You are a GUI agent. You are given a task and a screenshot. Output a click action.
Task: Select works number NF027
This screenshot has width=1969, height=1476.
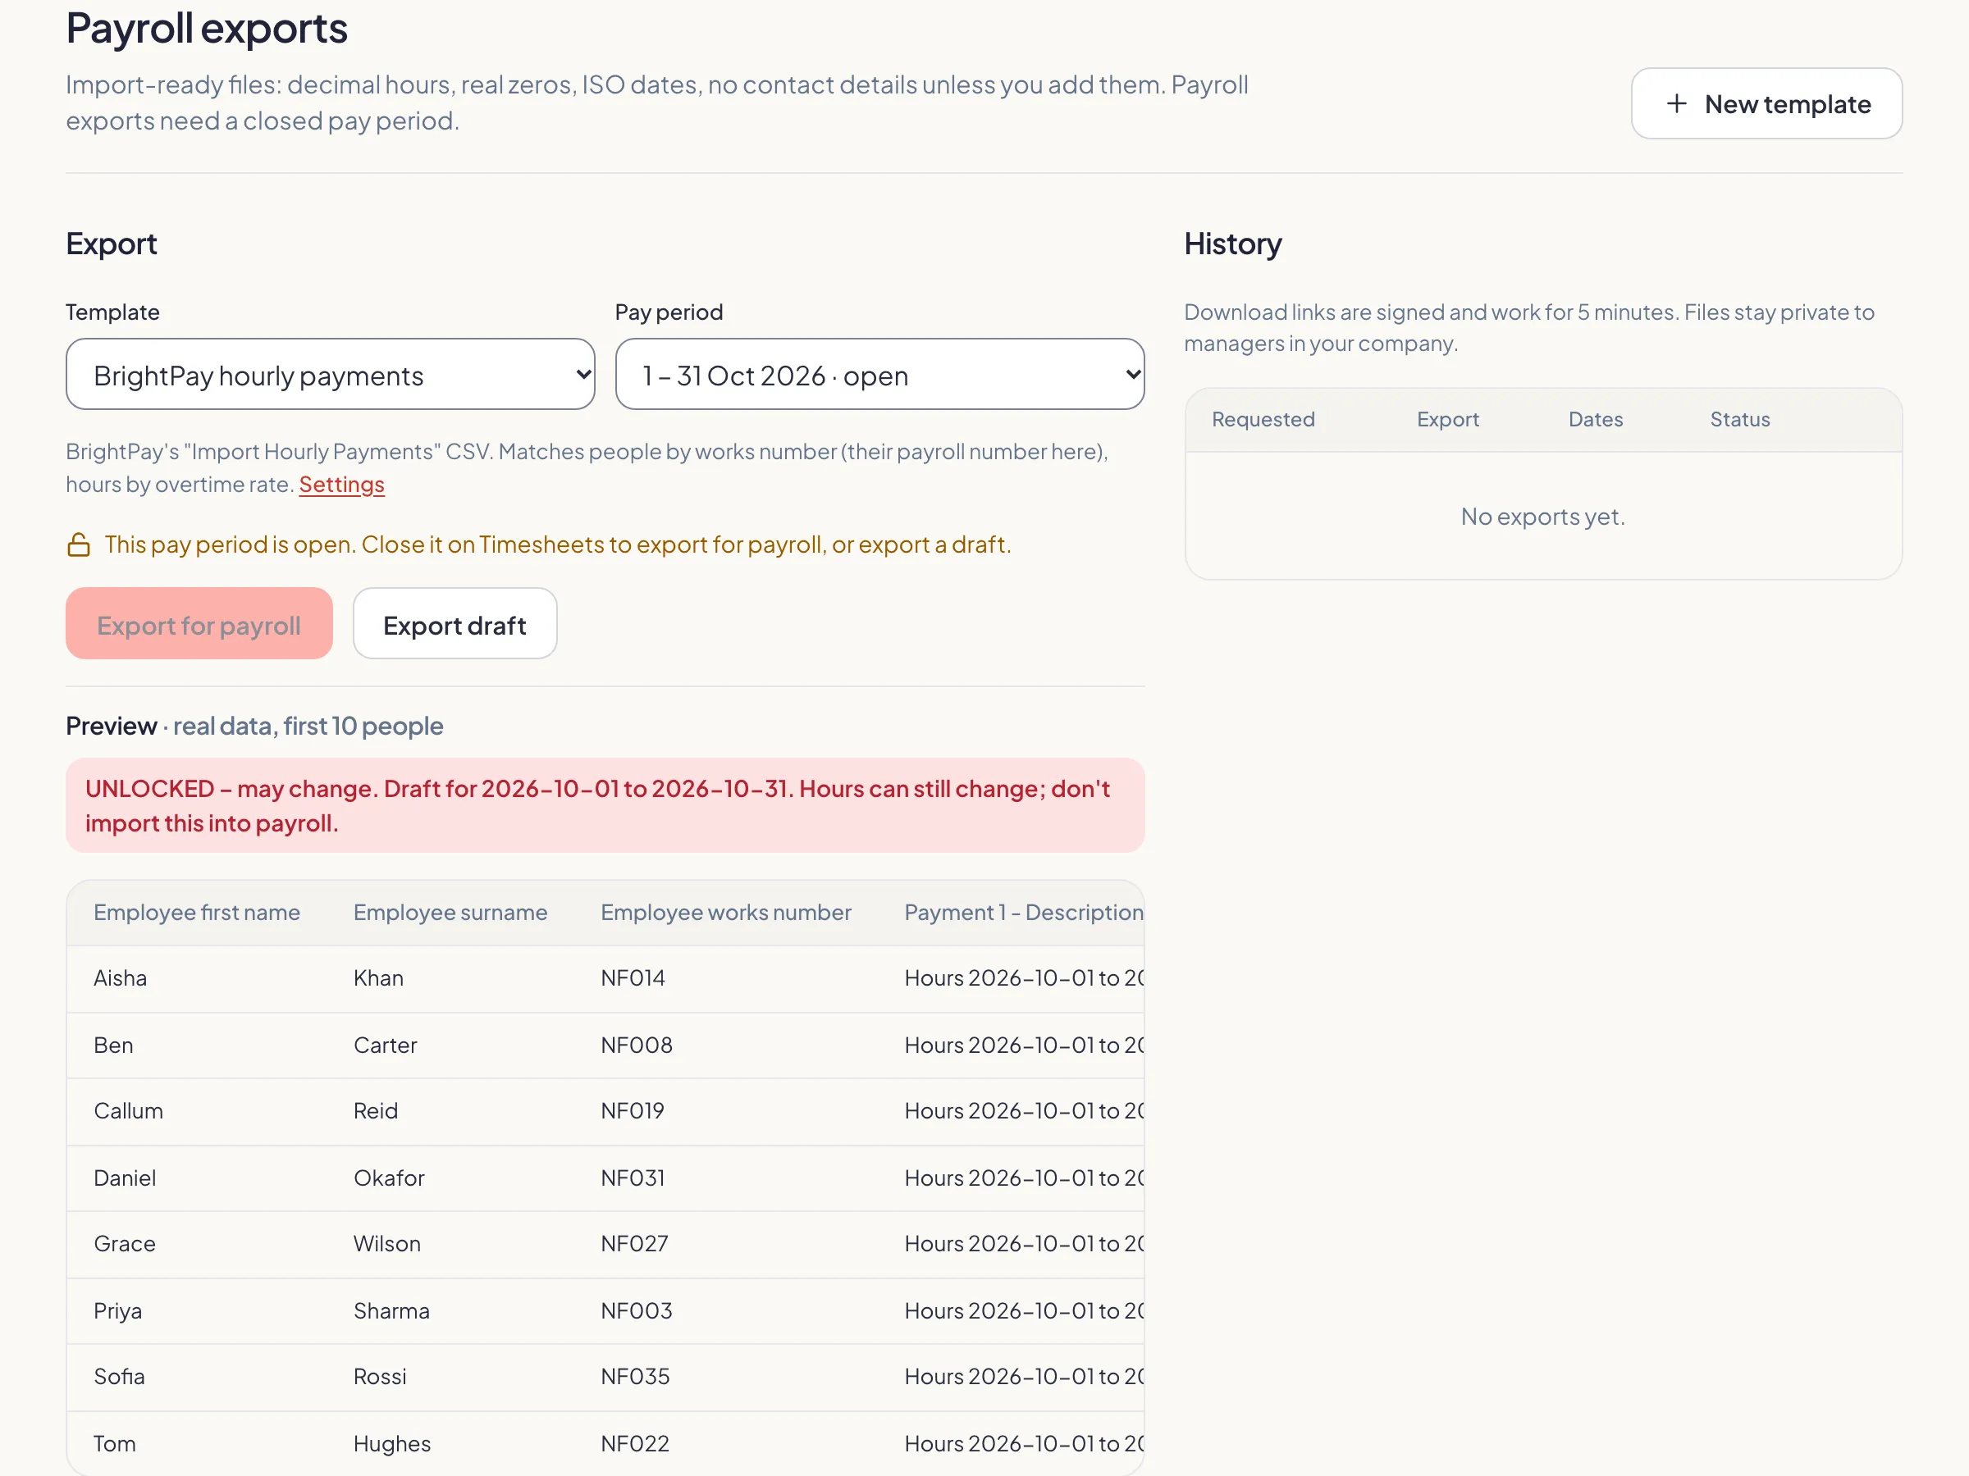635,1244
